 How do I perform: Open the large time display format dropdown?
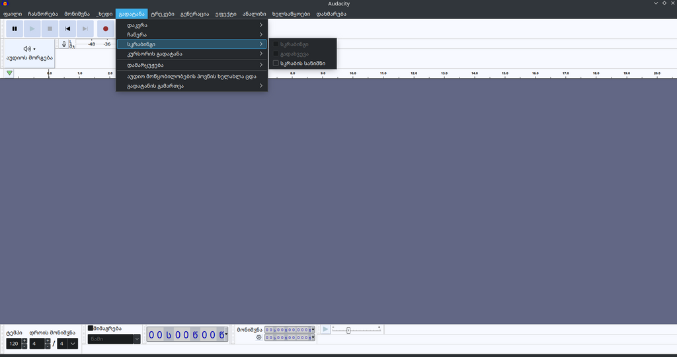[x=226, y=334]
